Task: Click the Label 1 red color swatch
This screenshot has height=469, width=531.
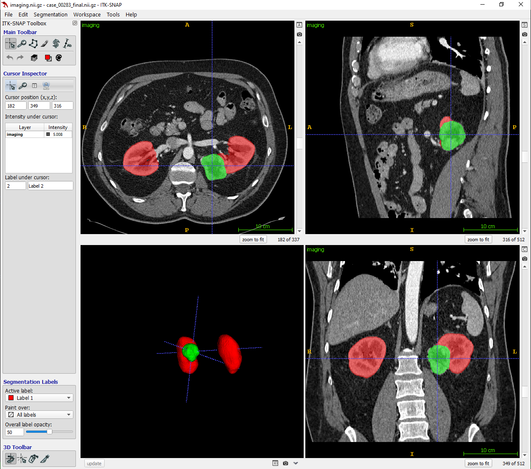Action: point(11,398)
